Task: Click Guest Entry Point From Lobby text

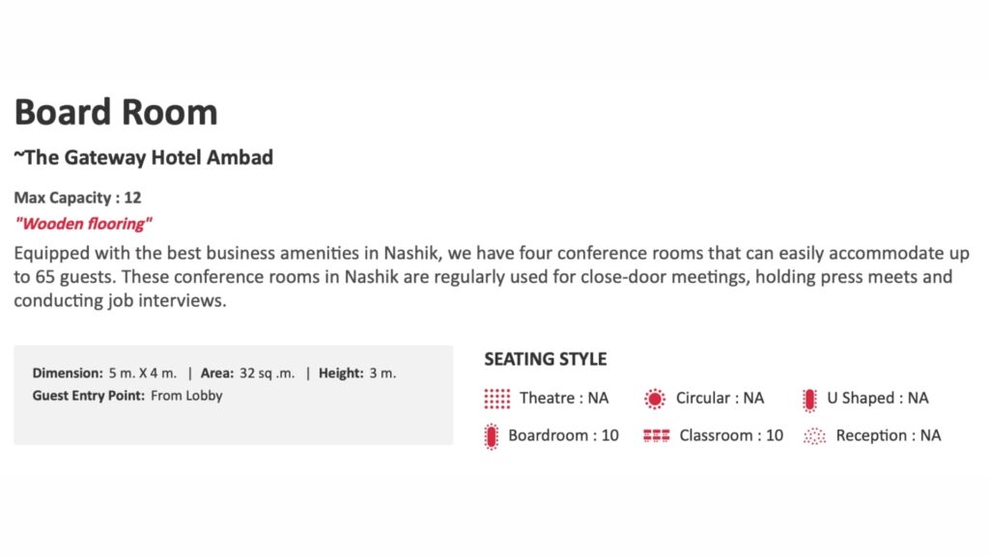Action: [127, 395]
